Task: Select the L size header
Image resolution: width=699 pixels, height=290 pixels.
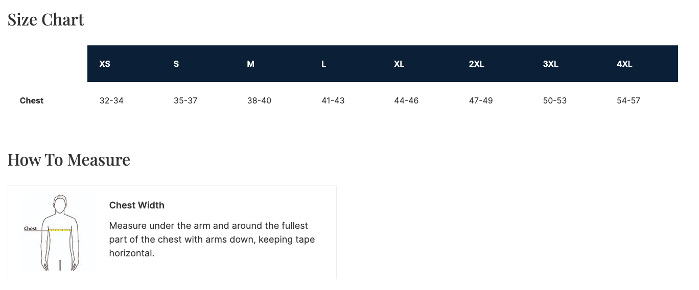Action: coord(324,64)
